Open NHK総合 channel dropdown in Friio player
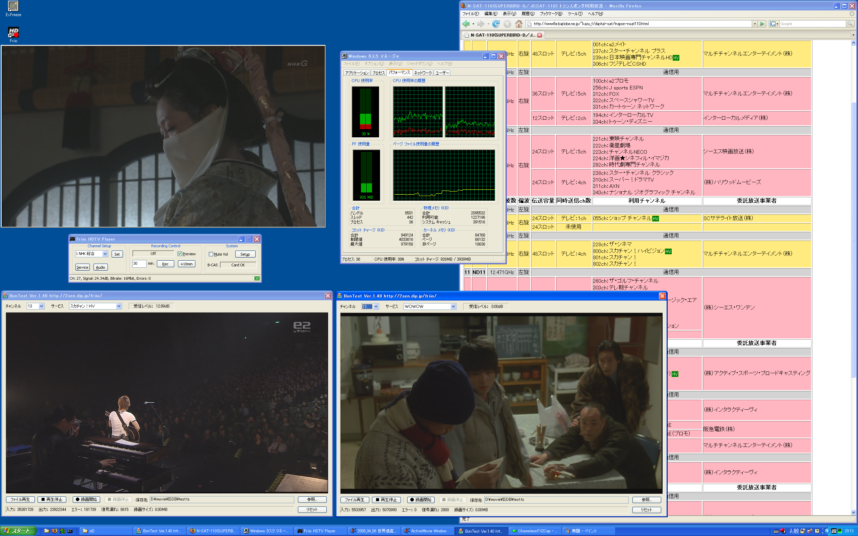The height and width of the screenshot is (536, 858). (105, 254)
